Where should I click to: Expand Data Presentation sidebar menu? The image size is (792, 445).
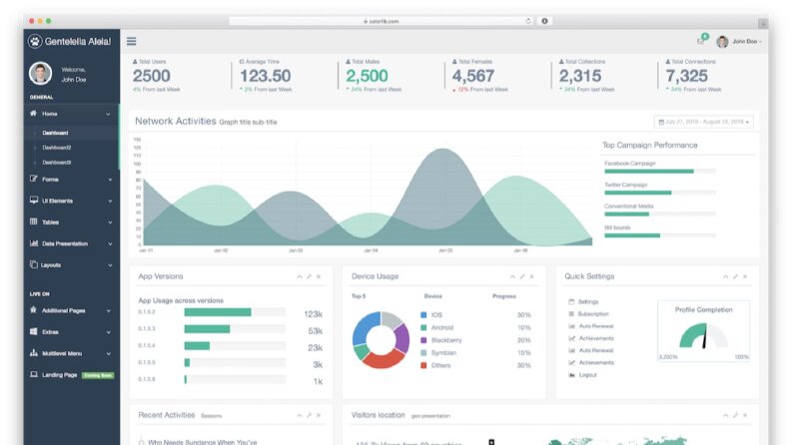coord(71,243)
